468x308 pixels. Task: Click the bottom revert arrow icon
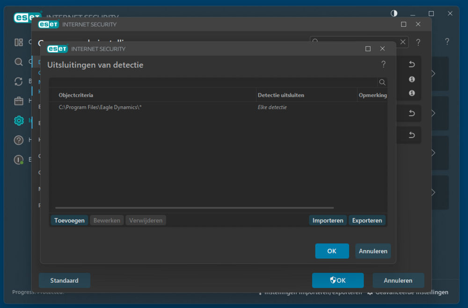(412, 135)
